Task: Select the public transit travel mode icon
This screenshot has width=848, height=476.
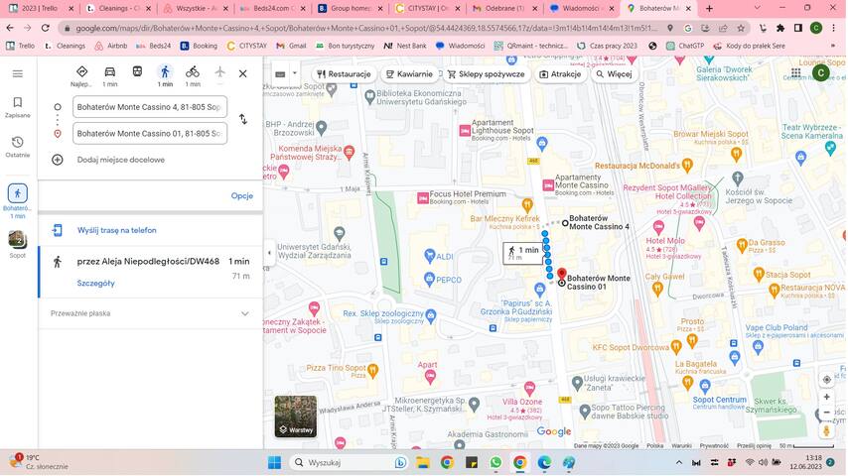Action: click(137, 72)
